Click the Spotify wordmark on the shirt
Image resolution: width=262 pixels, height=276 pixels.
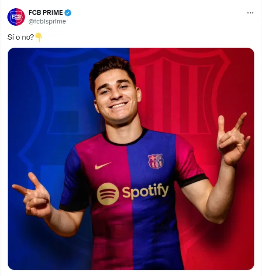point(145,191)
